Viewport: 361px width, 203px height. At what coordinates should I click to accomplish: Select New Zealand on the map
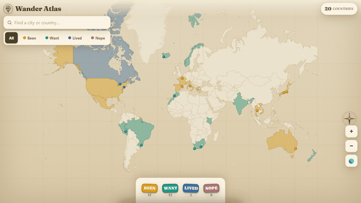[x=312, y=156]
